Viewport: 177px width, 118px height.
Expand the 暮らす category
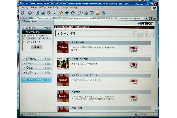29,63
